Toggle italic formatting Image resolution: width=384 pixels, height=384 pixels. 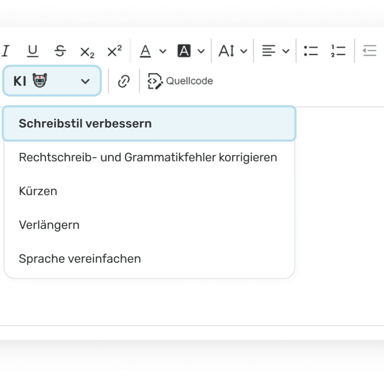(5, 51)
